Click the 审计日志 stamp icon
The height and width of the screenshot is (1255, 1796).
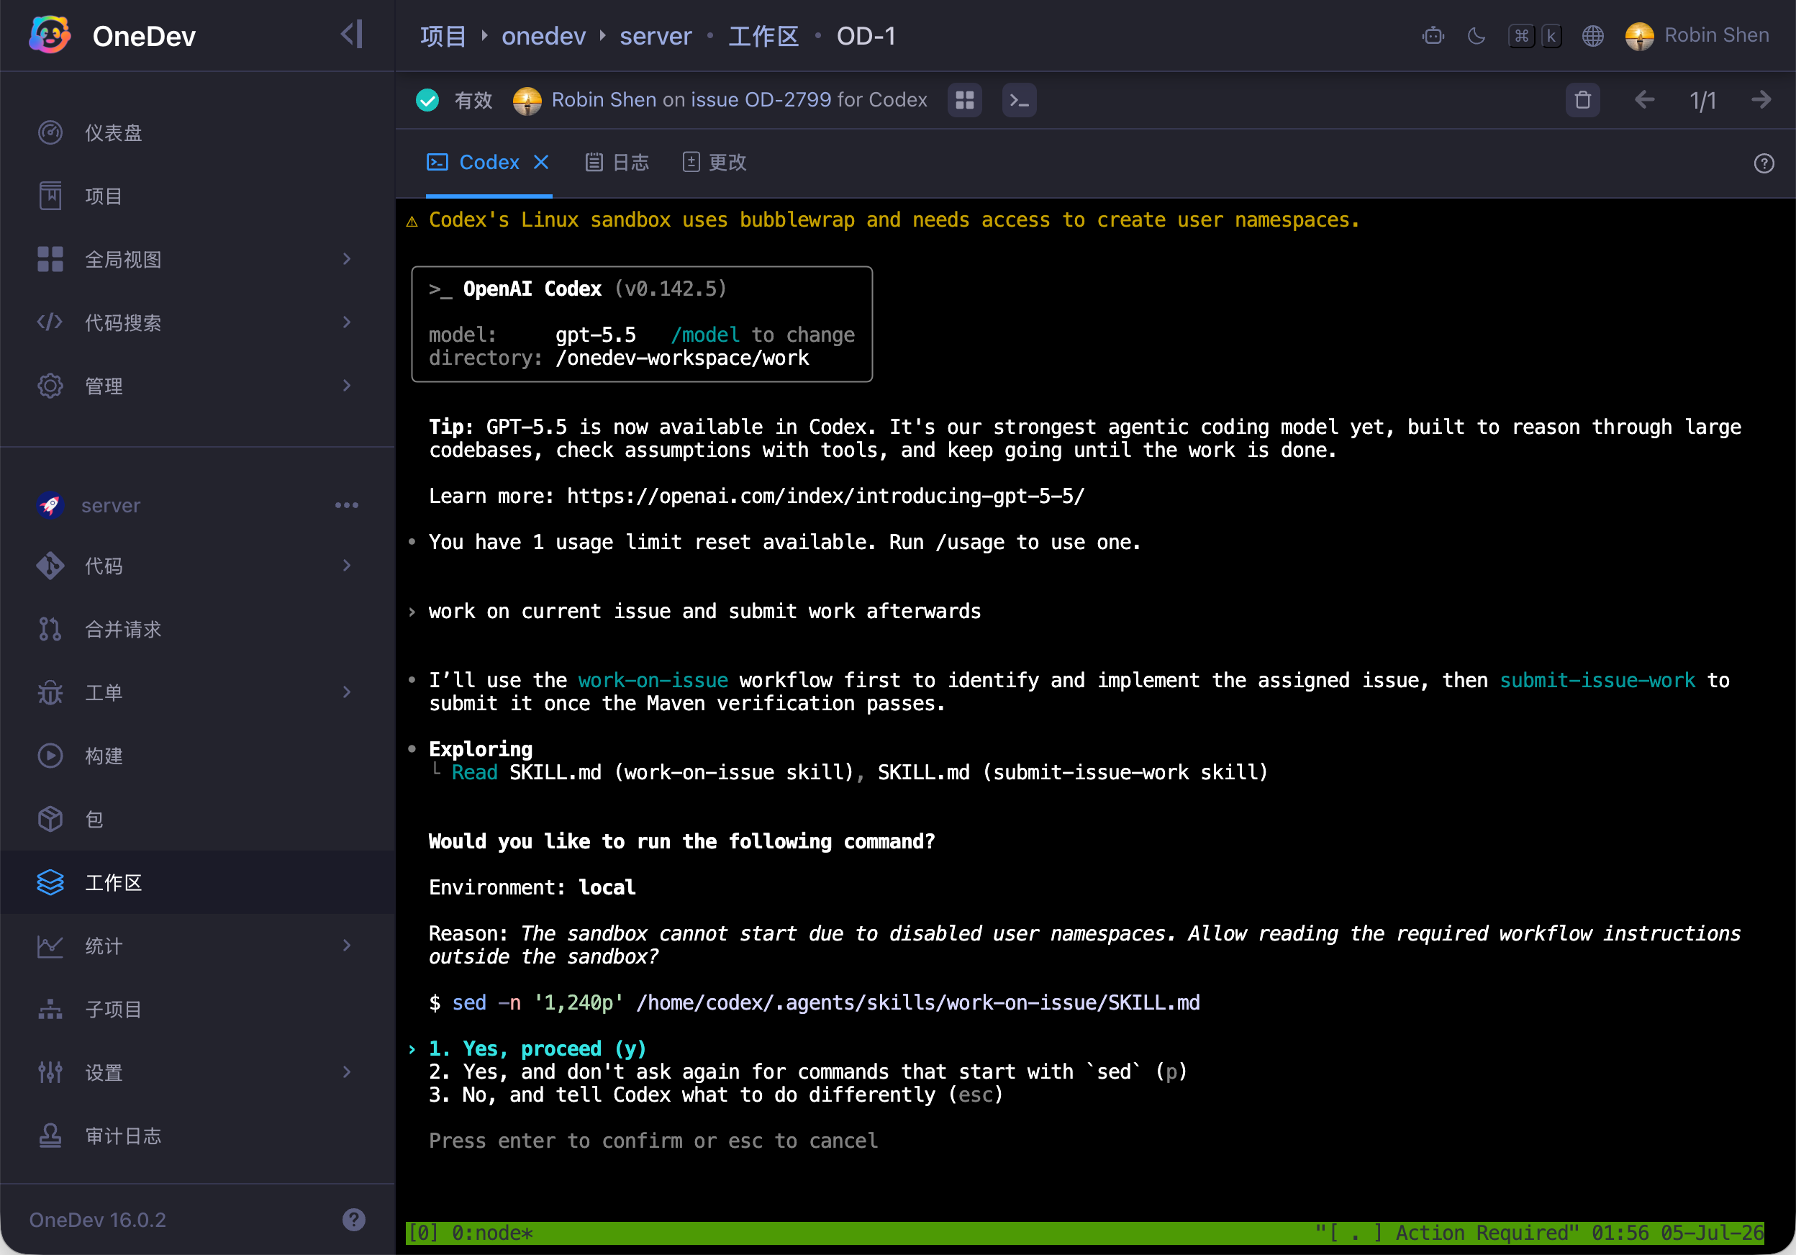click(50, 1136)
